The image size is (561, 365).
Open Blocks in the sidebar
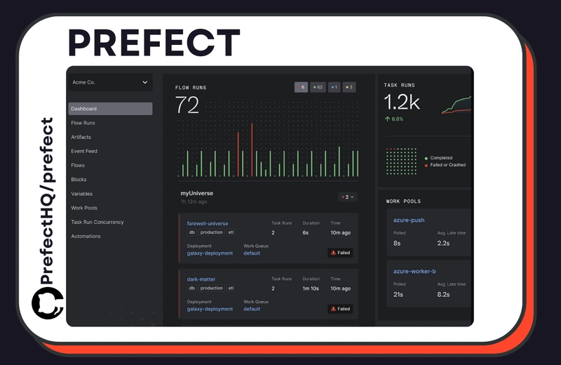click(79, 180)
